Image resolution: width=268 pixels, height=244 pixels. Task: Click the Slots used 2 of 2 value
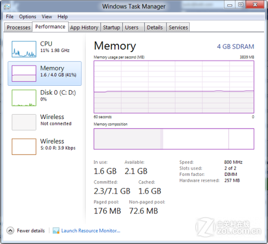(x=230, y=168)
